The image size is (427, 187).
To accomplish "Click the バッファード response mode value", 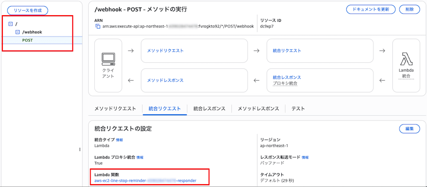I will click(272, 163).
